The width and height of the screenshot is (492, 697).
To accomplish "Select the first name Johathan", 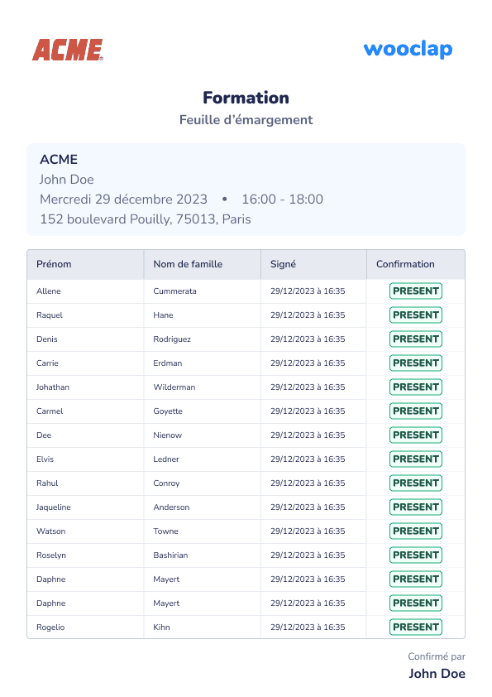I will (x=53, y=387).
